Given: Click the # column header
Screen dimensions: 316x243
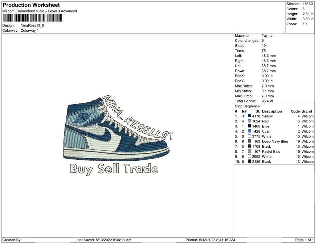Looking at the screenshot, I should [x=236, y=111].
